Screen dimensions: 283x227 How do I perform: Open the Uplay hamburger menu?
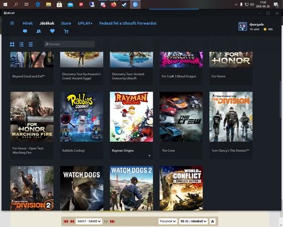(x=12, y=23)
